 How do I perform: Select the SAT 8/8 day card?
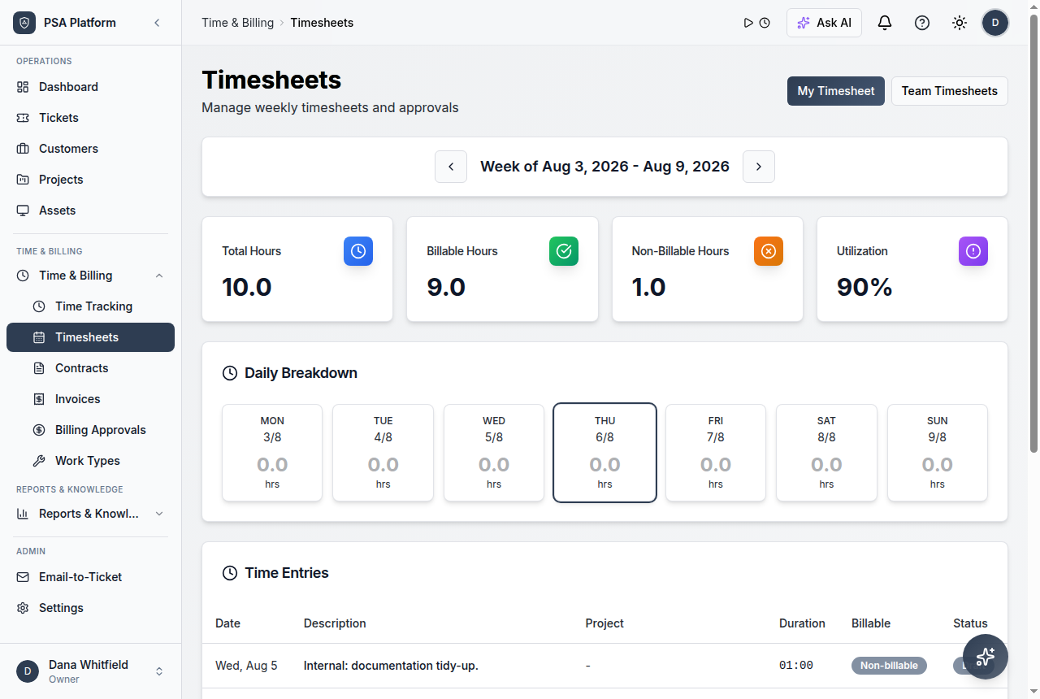pyautogui.click(x=826, y=453)
